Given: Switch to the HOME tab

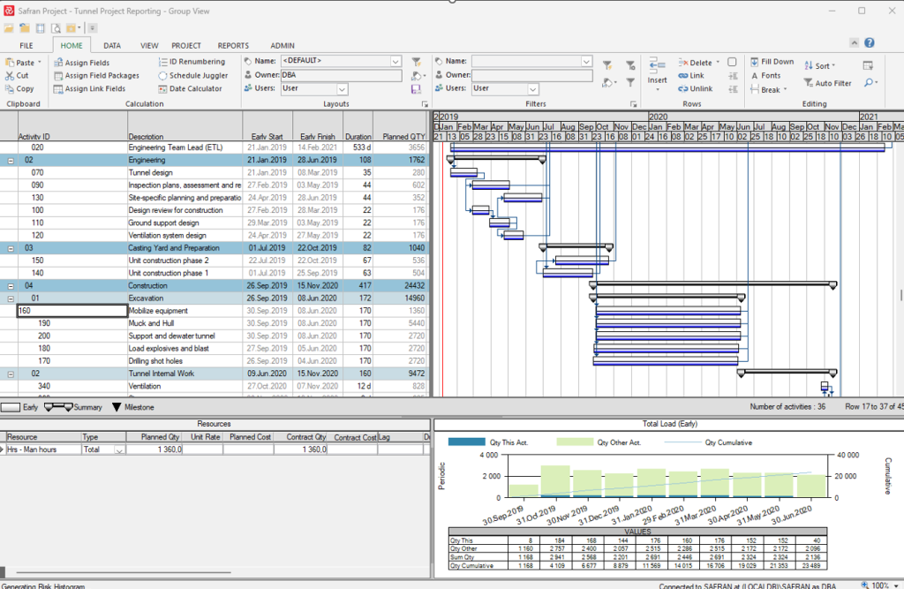Looking at the screenshot, I should pyautogui.click(x=72, y=46).
